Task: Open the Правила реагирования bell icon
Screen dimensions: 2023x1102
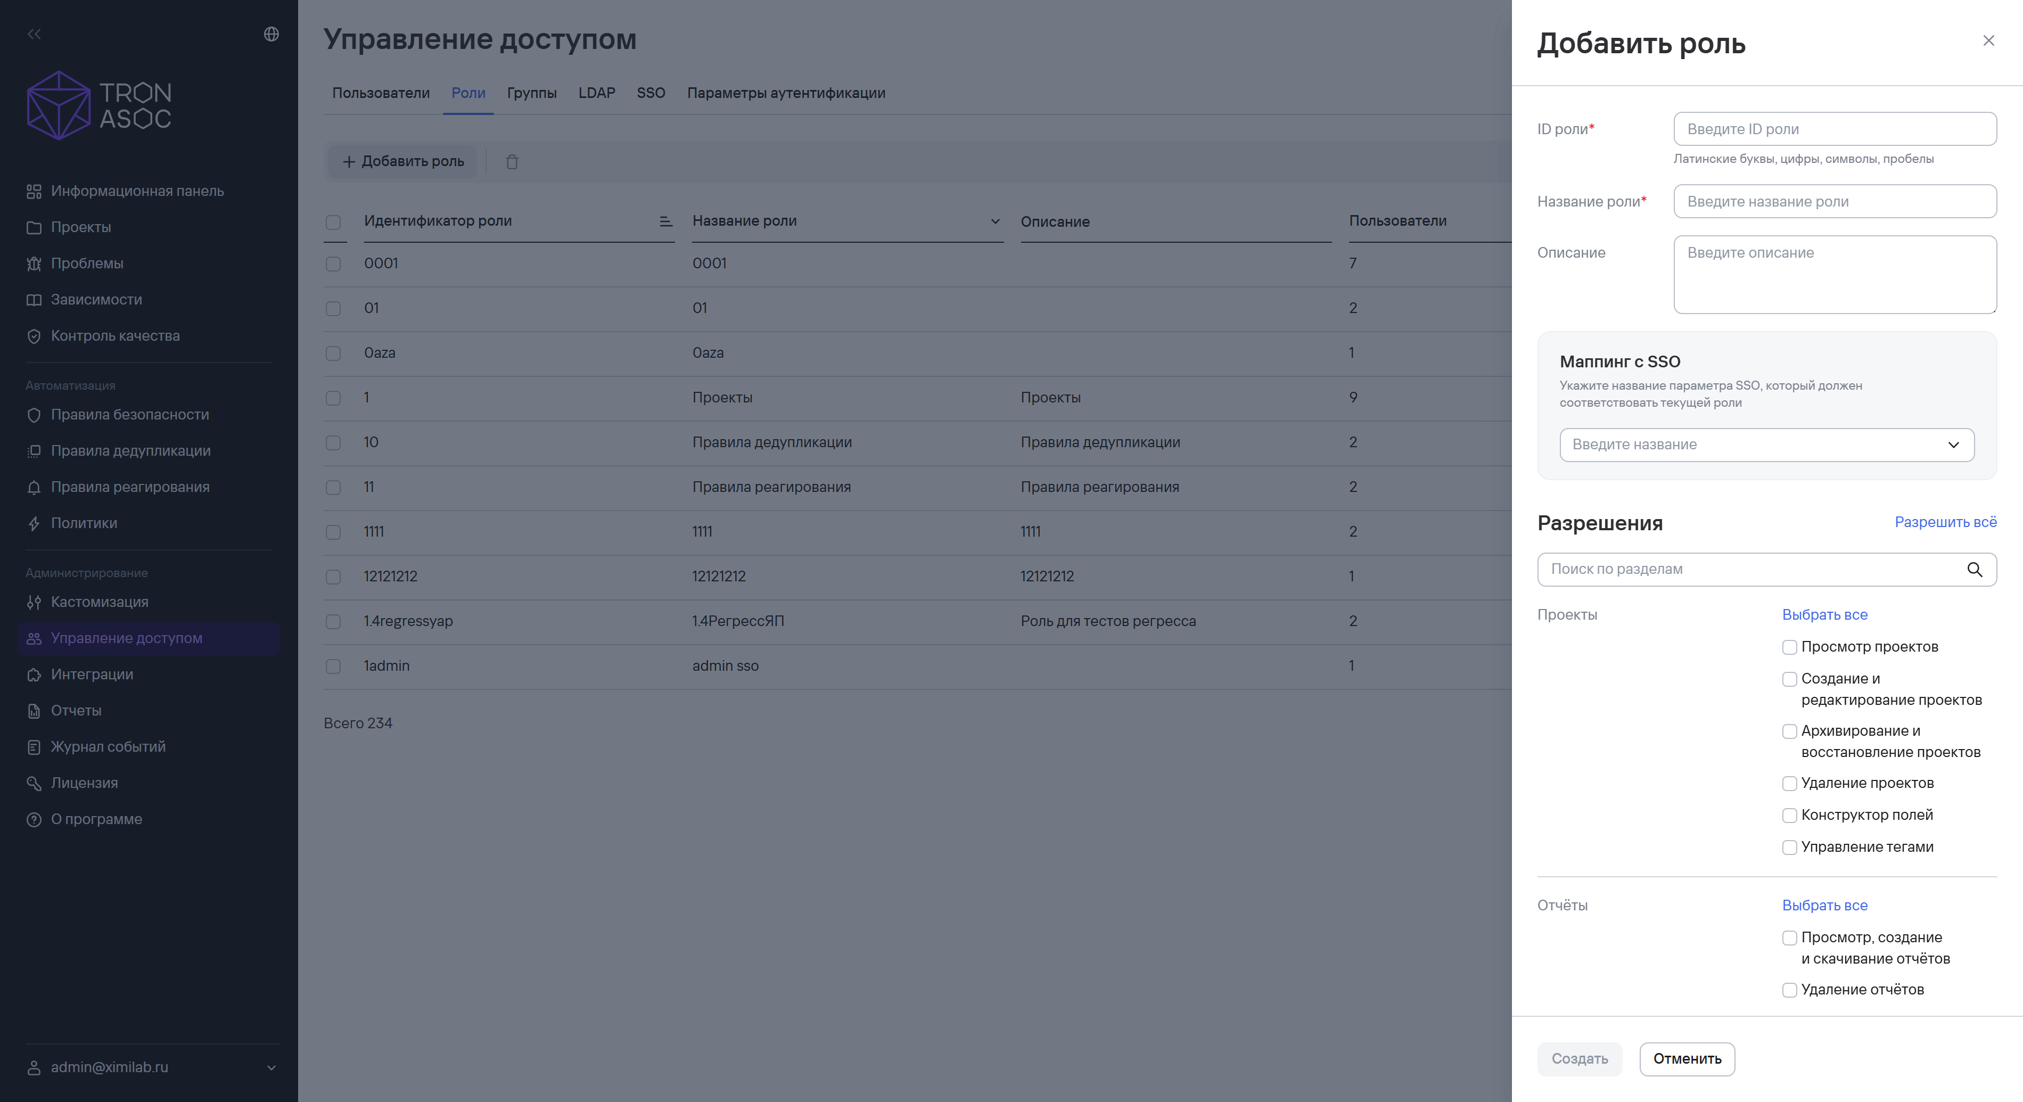Action: point(34,487)
